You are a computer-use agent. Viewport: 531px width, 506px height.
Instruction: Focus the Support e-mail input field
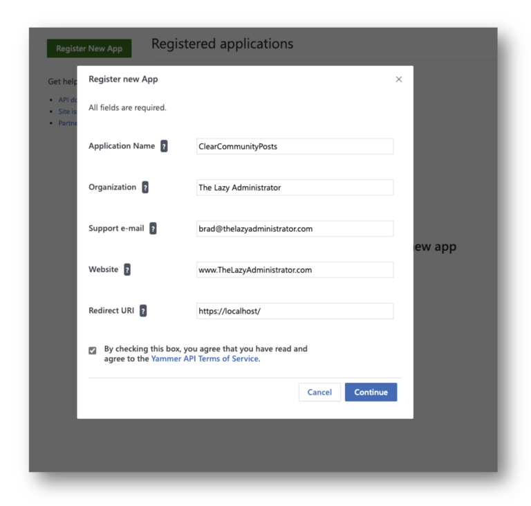coord(295,228)
